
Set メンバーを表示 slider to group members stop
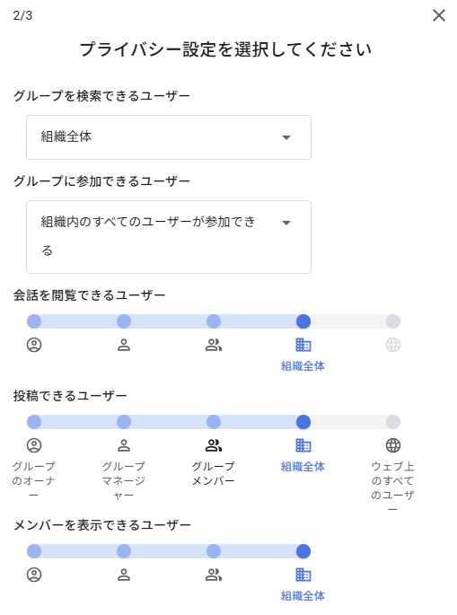[x=214, y=551]
